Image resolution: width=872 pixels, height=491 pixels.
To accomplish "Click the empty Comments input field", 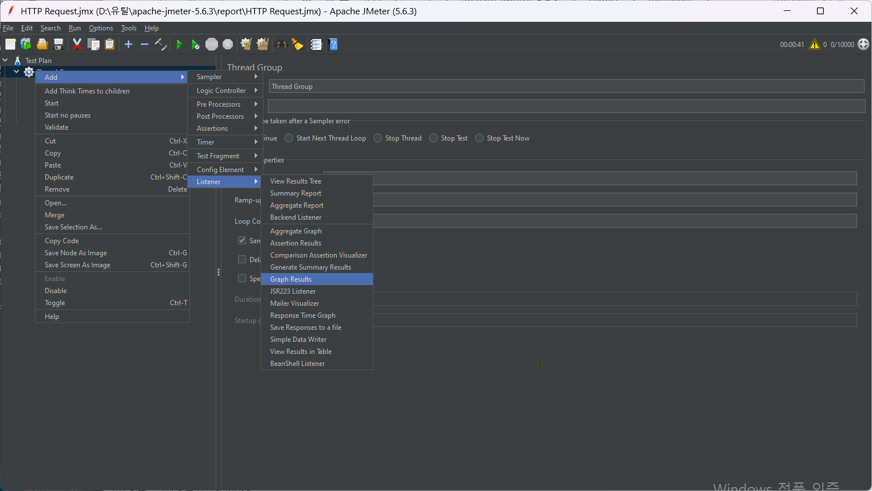I will tap(566, 106).
